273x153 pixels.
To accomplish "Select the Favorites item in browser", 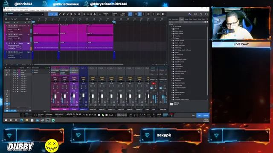I will coord(177,36).
